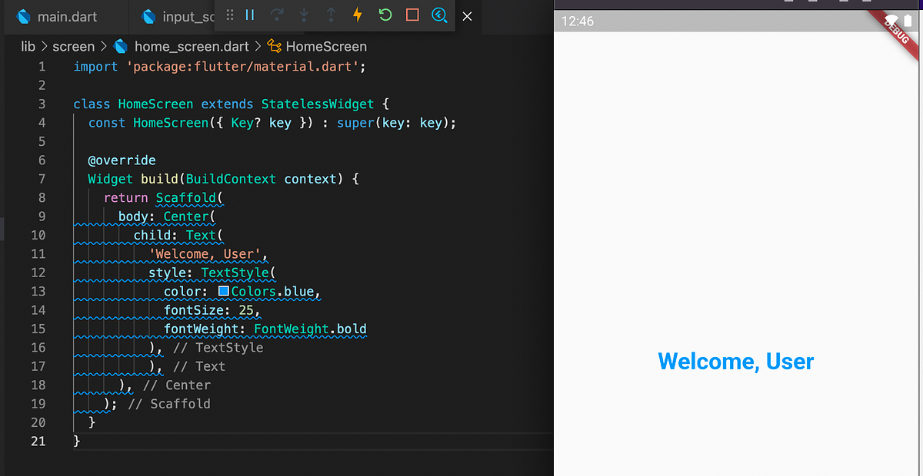Stop the debug session
Viewport: 923px width, 476px height.
click(412, 15)
